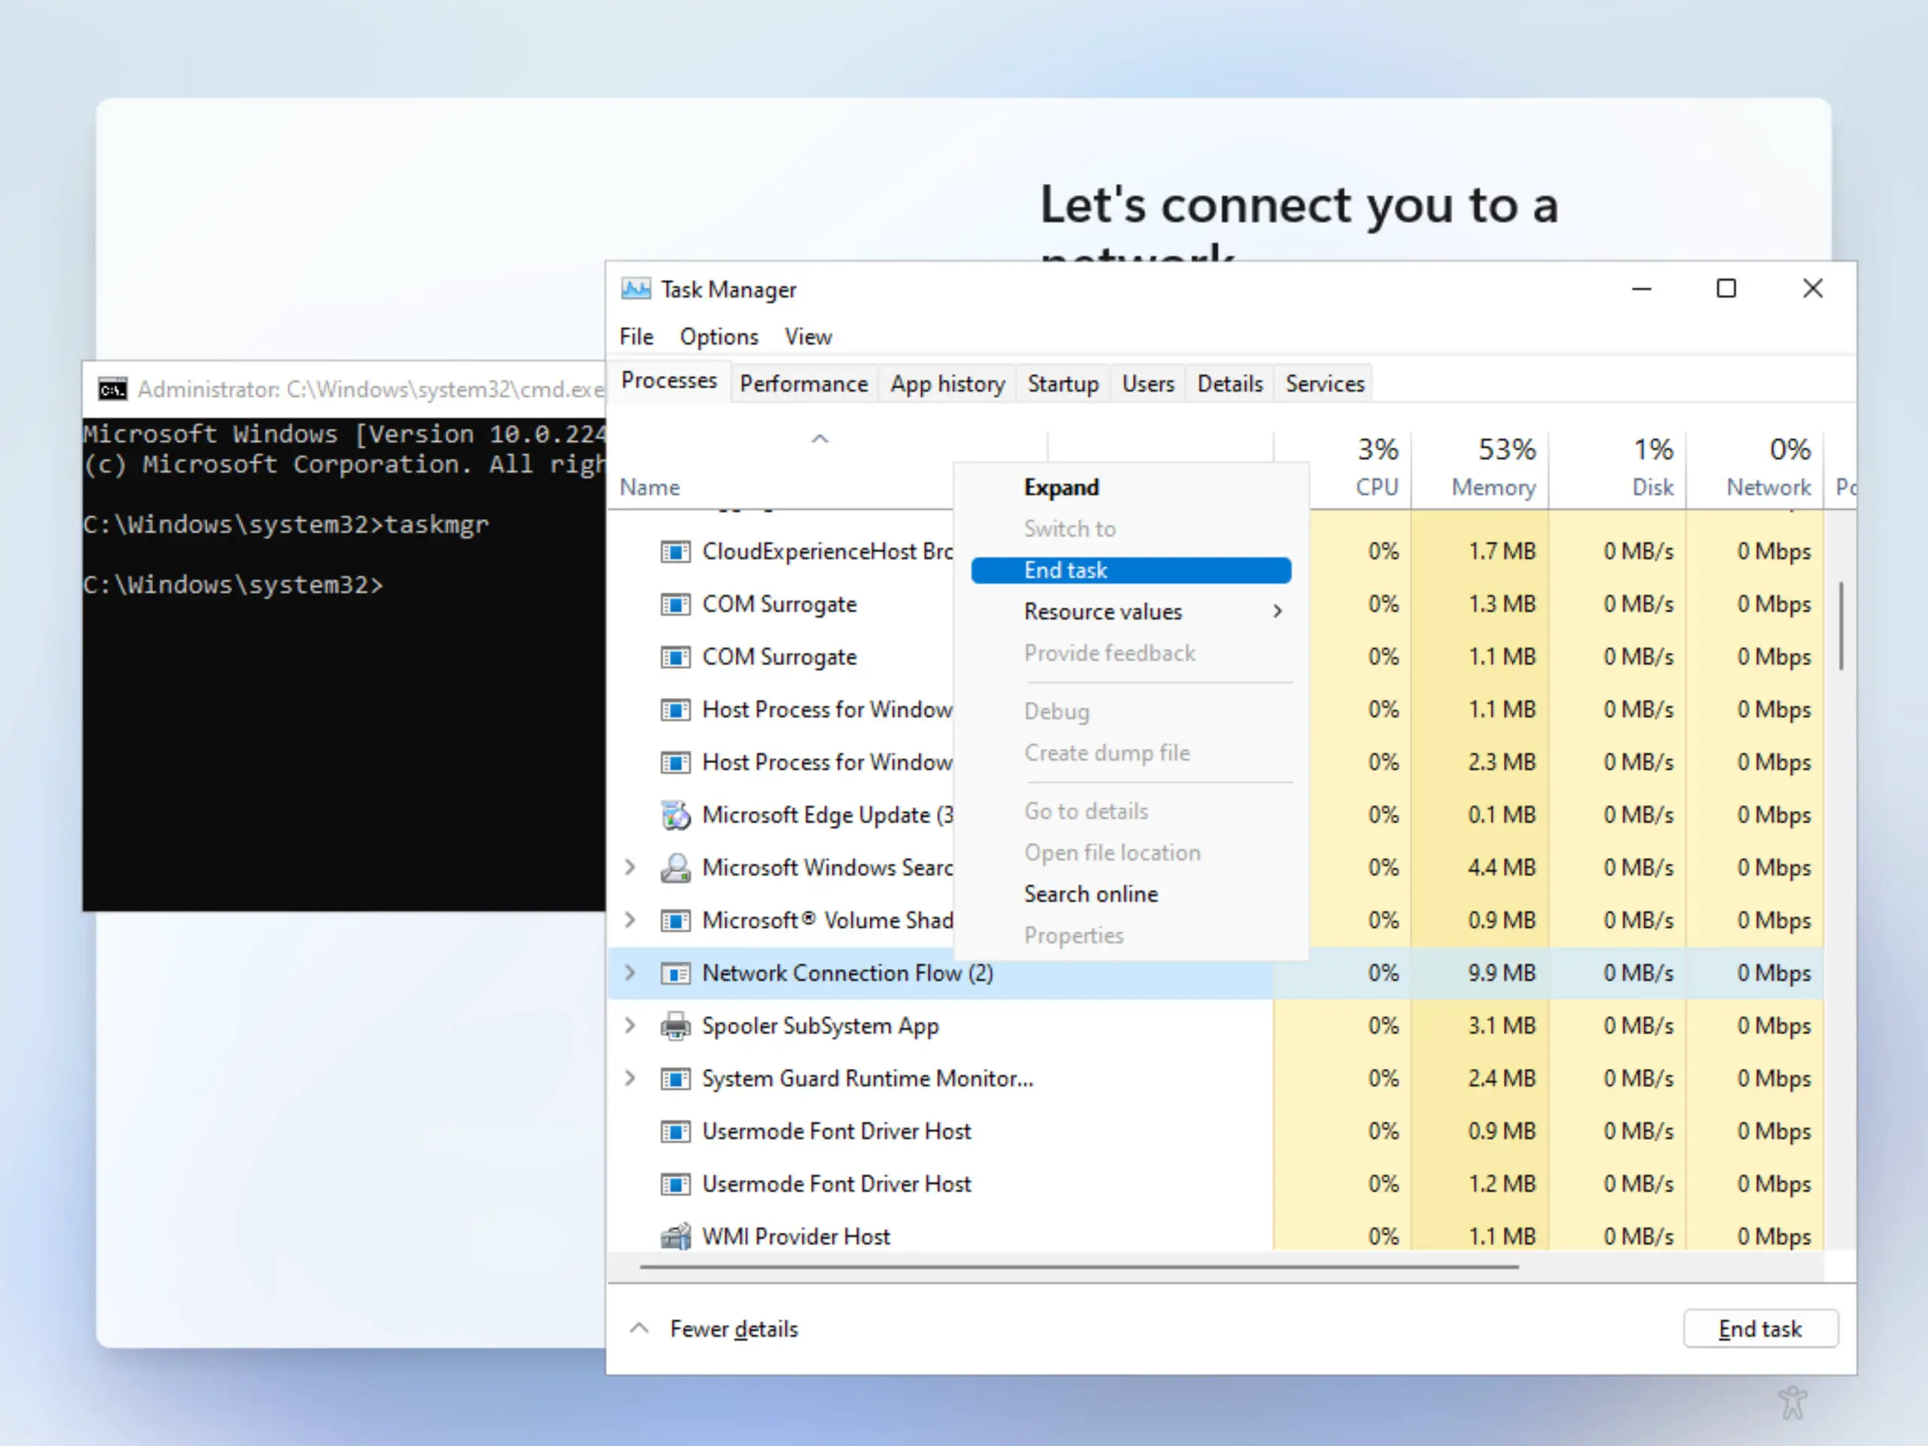This screenshot has width=1928, height=1446.
Task: Select the COM Surrogate 1.3 MB row
Action: 1216,604
